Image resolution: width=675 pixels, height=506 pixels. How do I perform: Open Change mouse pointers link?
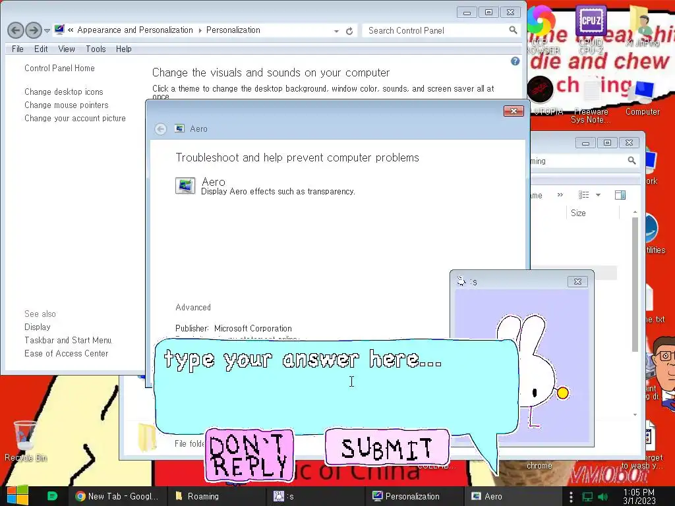pos(67,105)
